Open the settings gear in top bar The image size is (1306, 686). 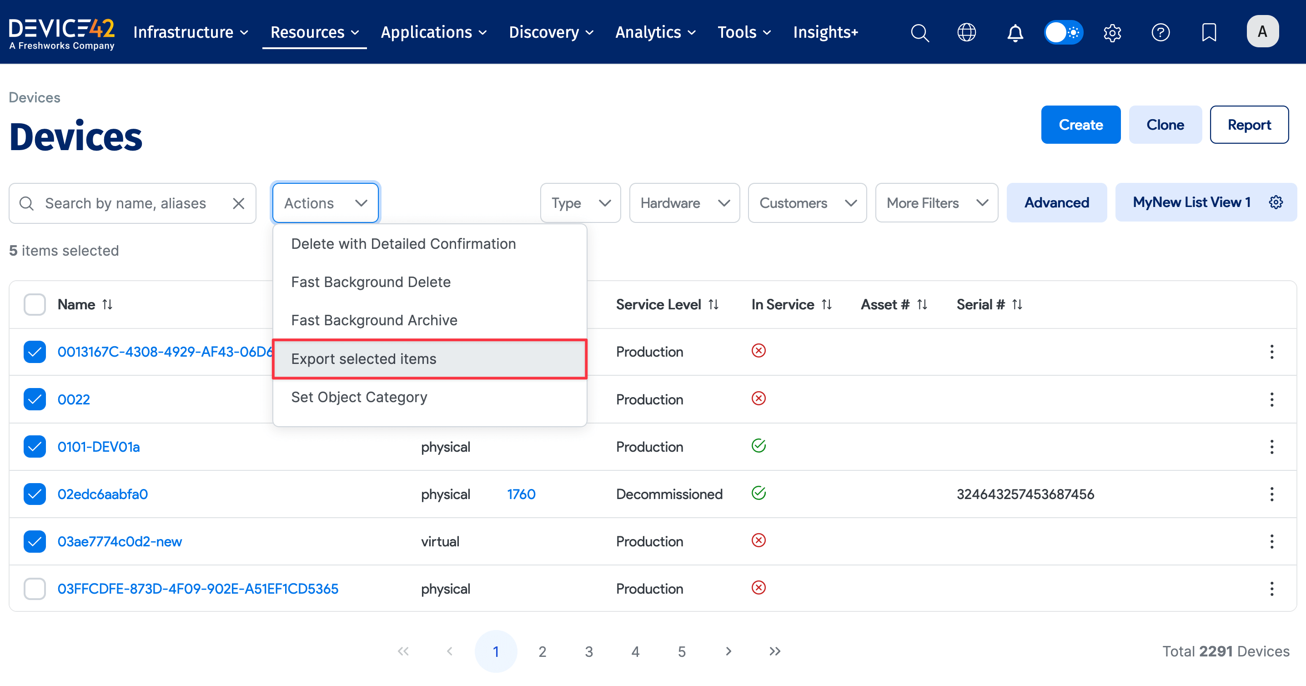[x=1112, y=32]
